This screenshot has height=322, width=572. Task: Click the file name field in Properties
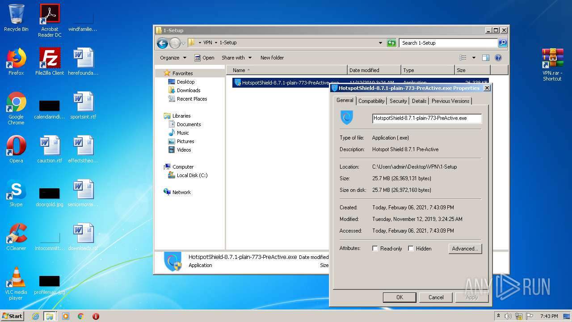click(x=427, y=119)
